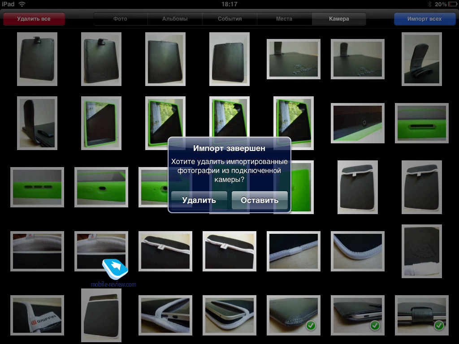Select first photo in the fourth row

tap(37, 251)
